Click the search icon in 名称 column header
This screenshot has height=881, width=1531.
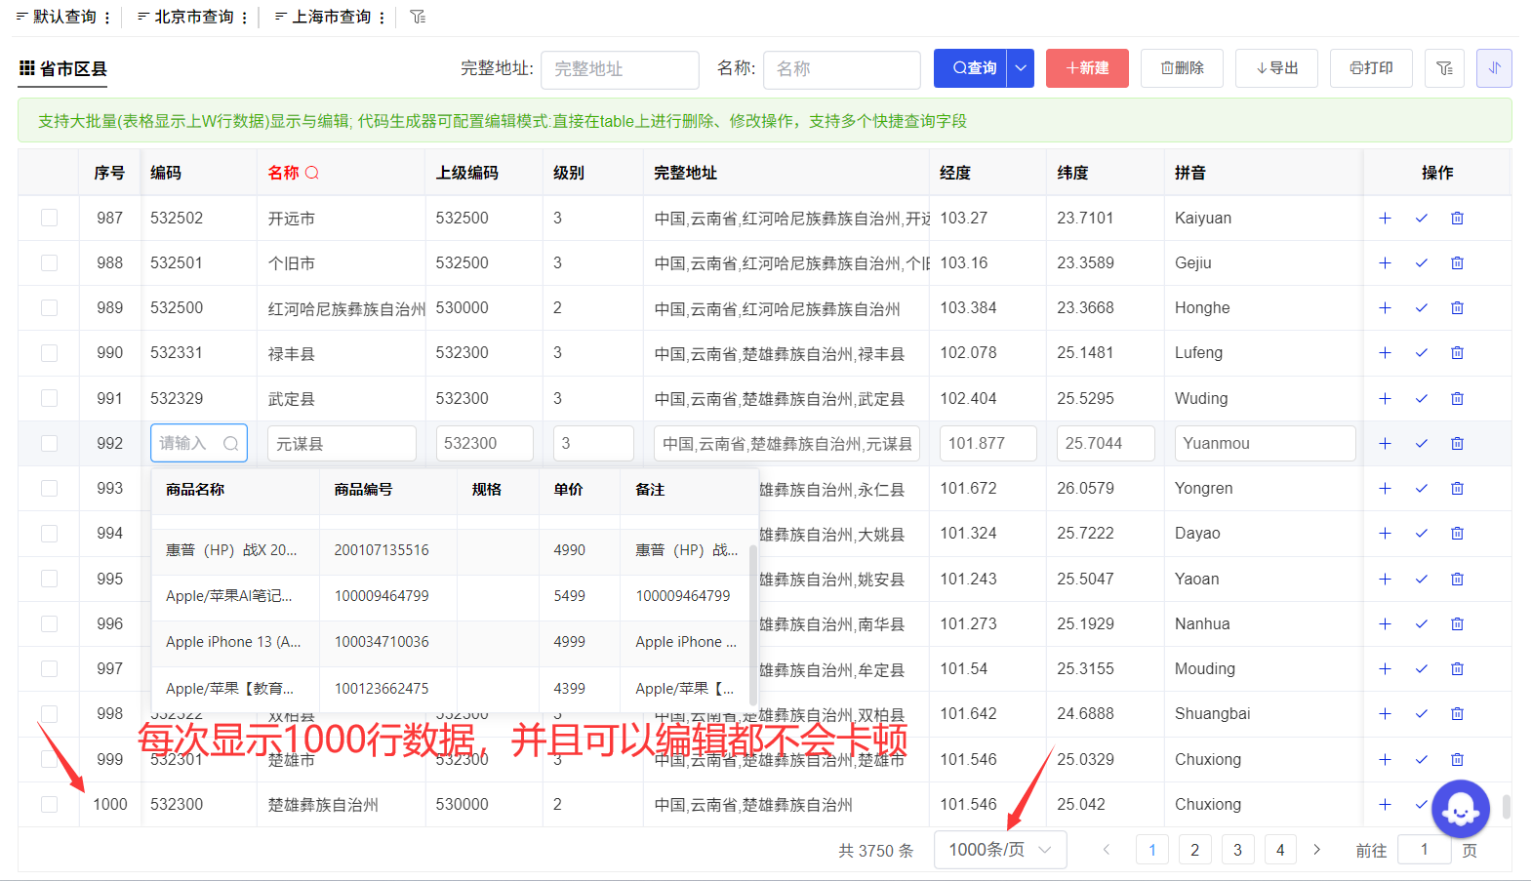pyautogui.click(x=312, y=173)
